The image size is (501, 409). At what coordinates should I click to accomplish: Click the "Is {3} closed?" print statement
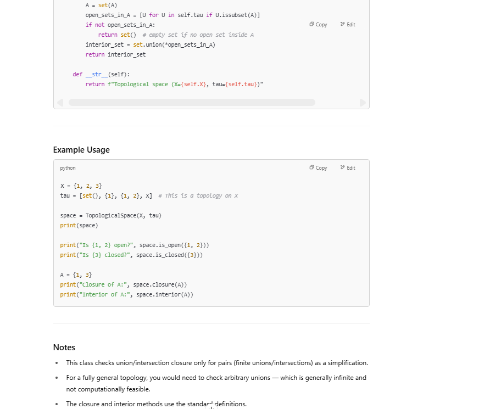pyautogui.click(x=131, y=255)
